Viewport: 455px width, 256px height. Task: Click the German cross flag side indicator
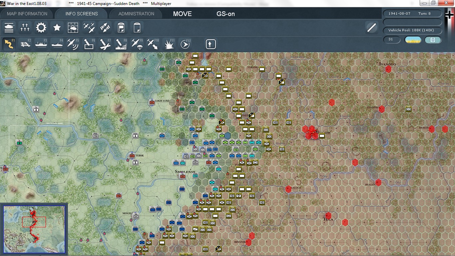449,15
